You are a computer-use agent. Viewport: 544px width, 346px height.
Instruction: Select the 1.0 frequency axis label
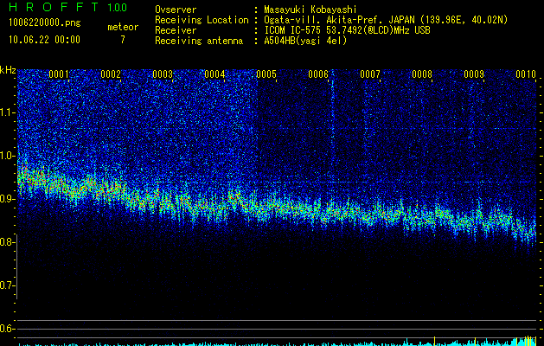(8, 156)
